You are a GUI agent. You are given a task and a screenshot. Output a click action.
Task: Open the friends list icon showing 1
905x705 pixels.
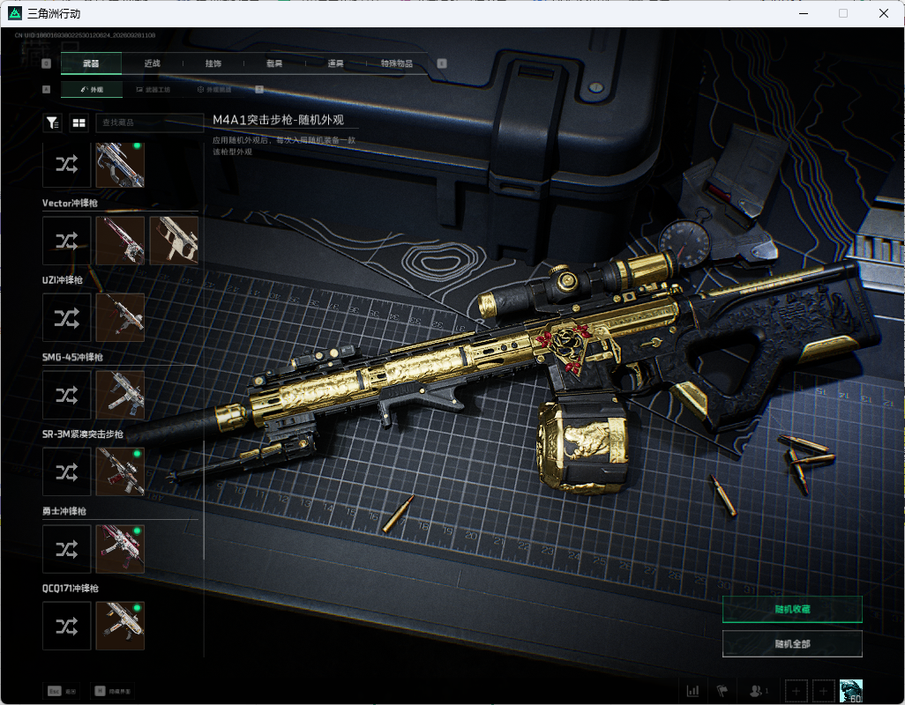(x=758, y=691)
